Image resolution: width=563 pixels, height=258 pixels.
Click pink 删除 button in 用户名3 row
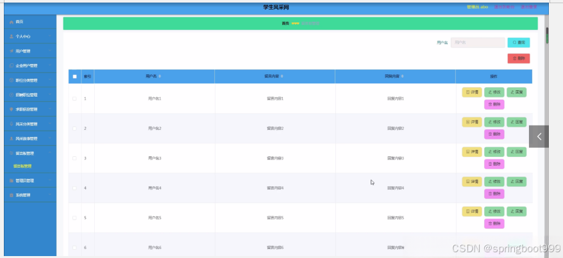(494, 164)
